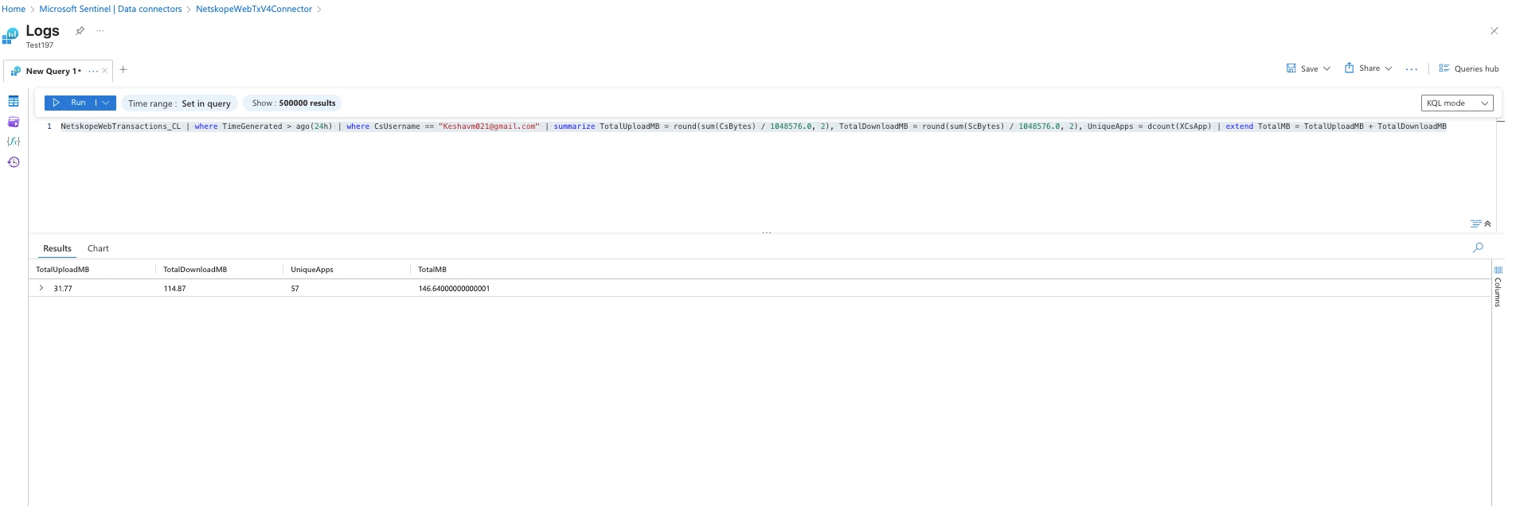Image resolution: width=1516 pixels, height=506 pixels.
Task: Expand the Run button dropdown arrow
Action: (x=106, y=103)
